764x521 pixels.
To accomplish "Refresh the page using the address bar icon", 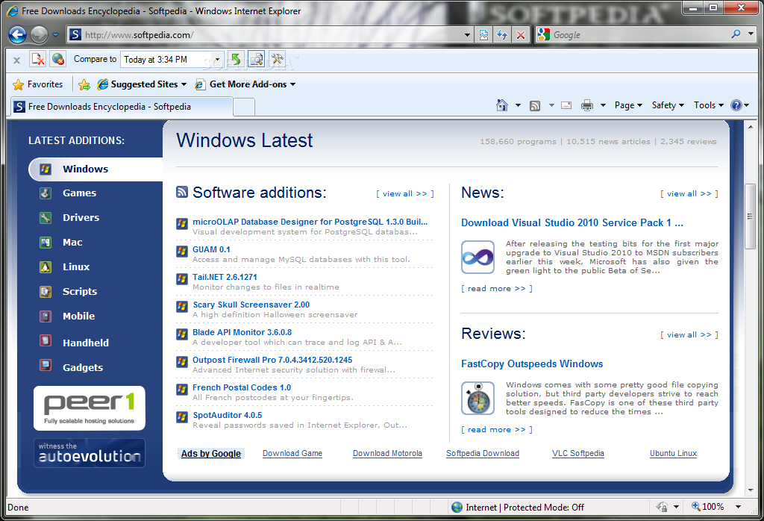I will [x=502, y=34].
